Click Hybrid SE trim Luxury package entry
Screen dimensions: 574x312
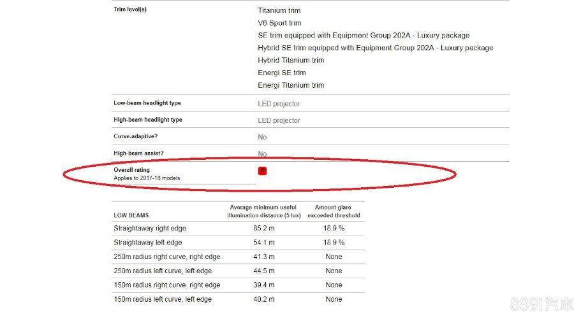click(x=375, y=48)
